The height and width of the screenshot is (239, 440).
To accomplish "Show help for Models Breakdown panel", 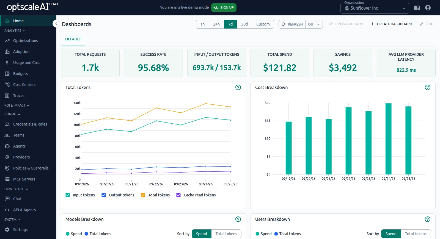I will 238,219.
